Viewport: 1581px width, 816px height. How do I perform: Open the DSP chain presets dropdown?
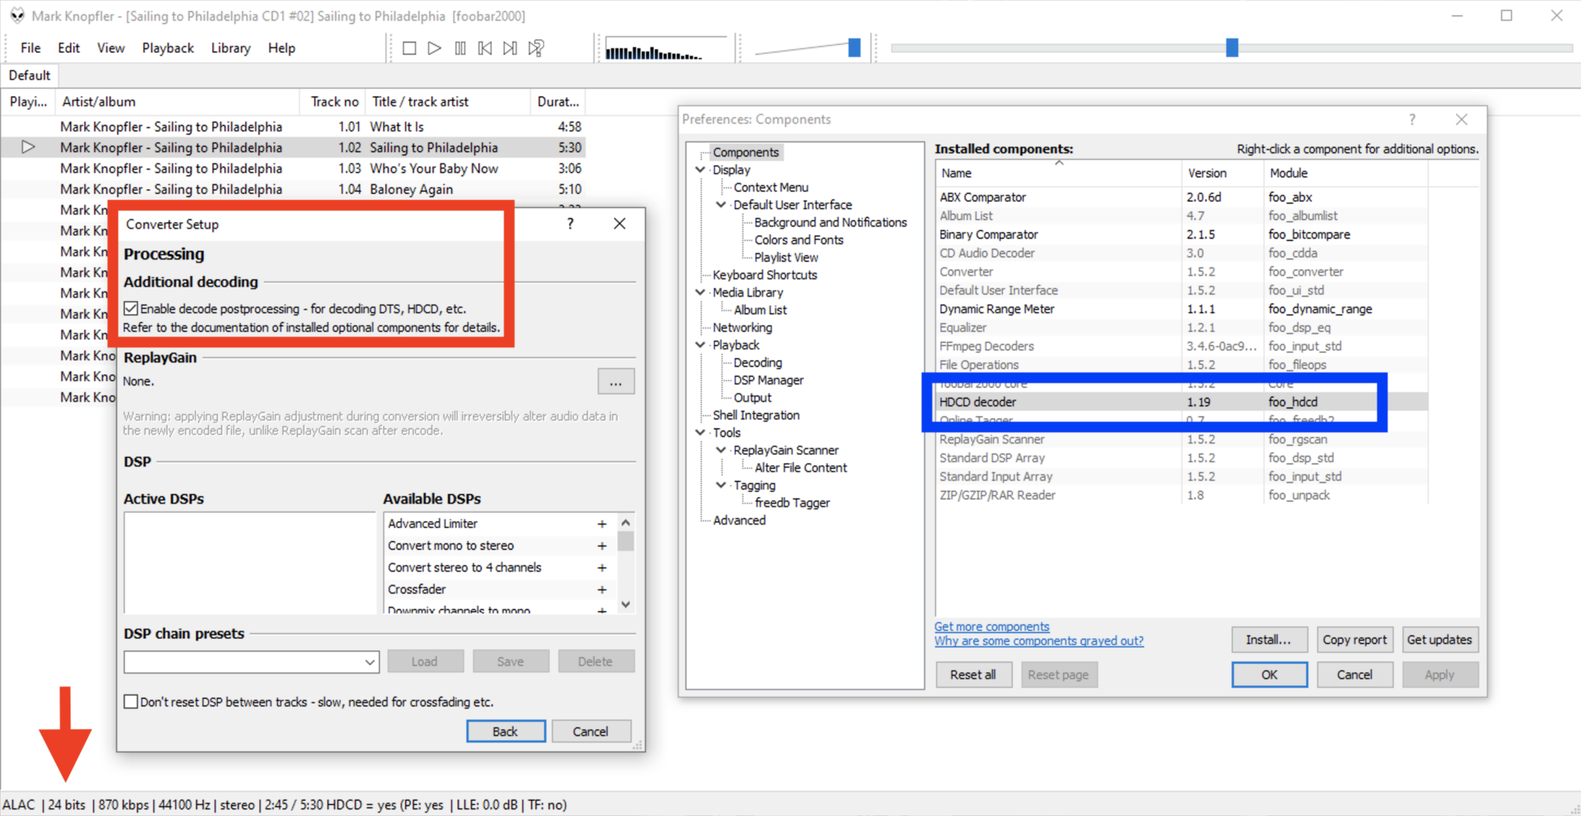(370, 662)
